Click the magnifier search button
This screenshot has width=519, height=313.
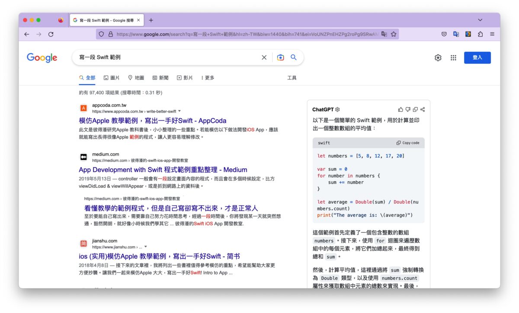click(x=294, y=57)
